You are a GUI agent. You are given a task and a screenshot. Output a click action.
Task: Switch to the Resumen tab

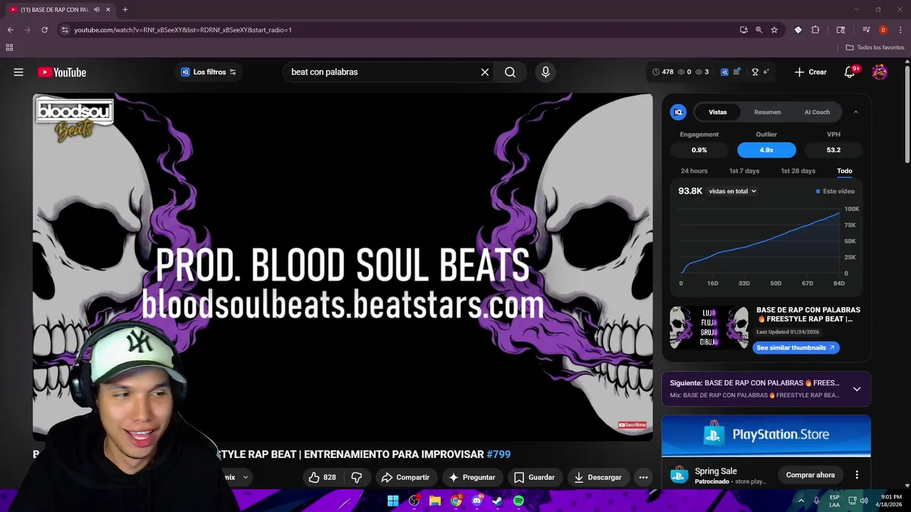click(767, 112)
